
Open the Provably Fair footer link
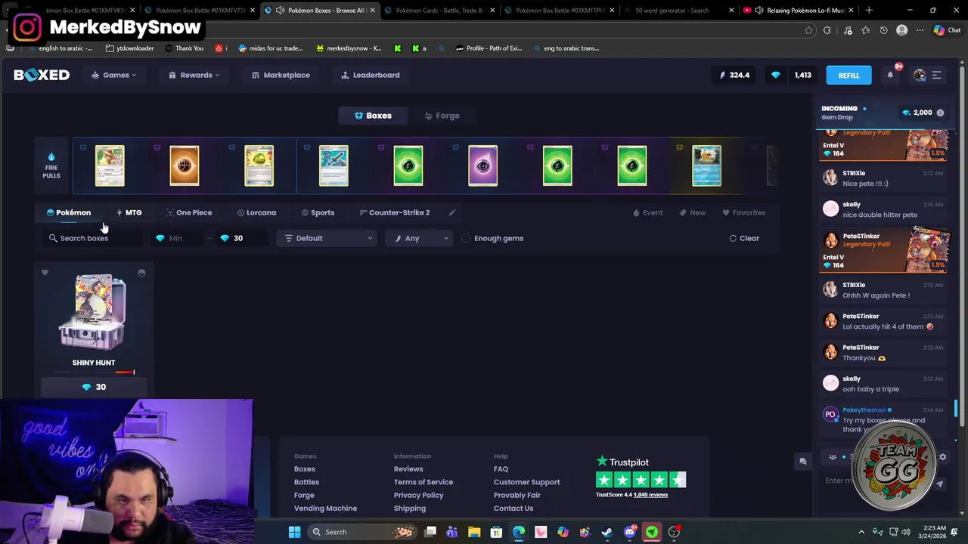click(x=517, y=495)
